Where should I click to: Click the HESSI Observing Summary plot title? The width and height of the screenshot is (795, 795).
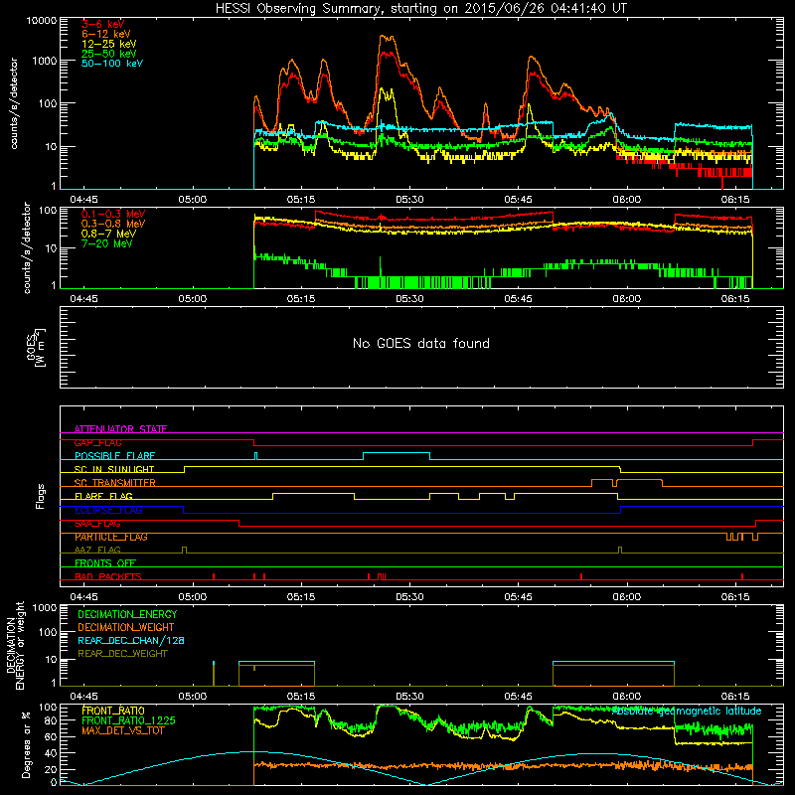(x=421, y=8)
